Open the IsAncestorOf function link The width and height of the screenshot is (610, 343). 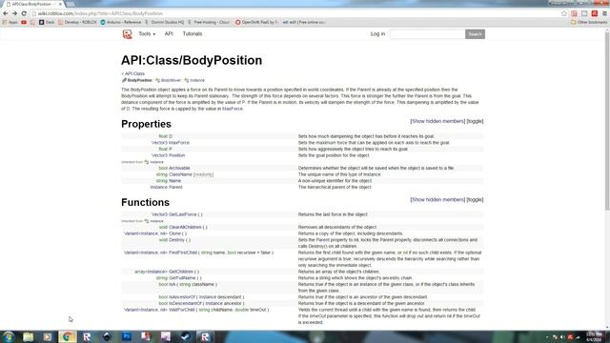182,297
